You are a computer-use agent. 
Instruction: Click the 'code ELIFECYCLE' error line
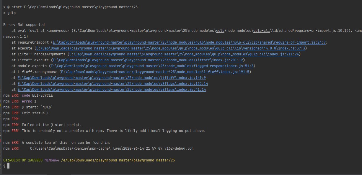point(28,95)
